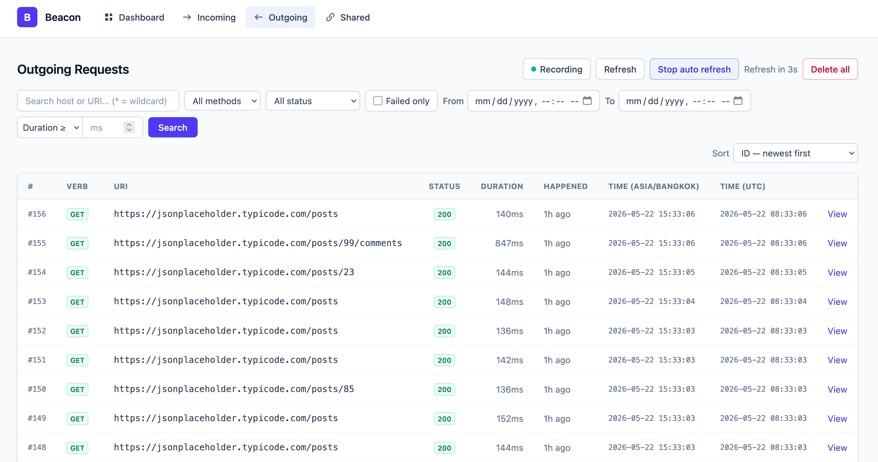Click the 152ms duration in row #149
The image size is (878, 462).
(509, 419)
